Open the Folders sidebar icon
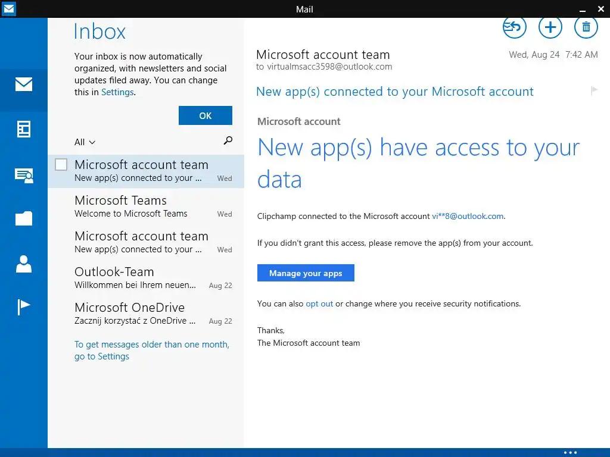The image size is (610, 457). pos(24,218)
